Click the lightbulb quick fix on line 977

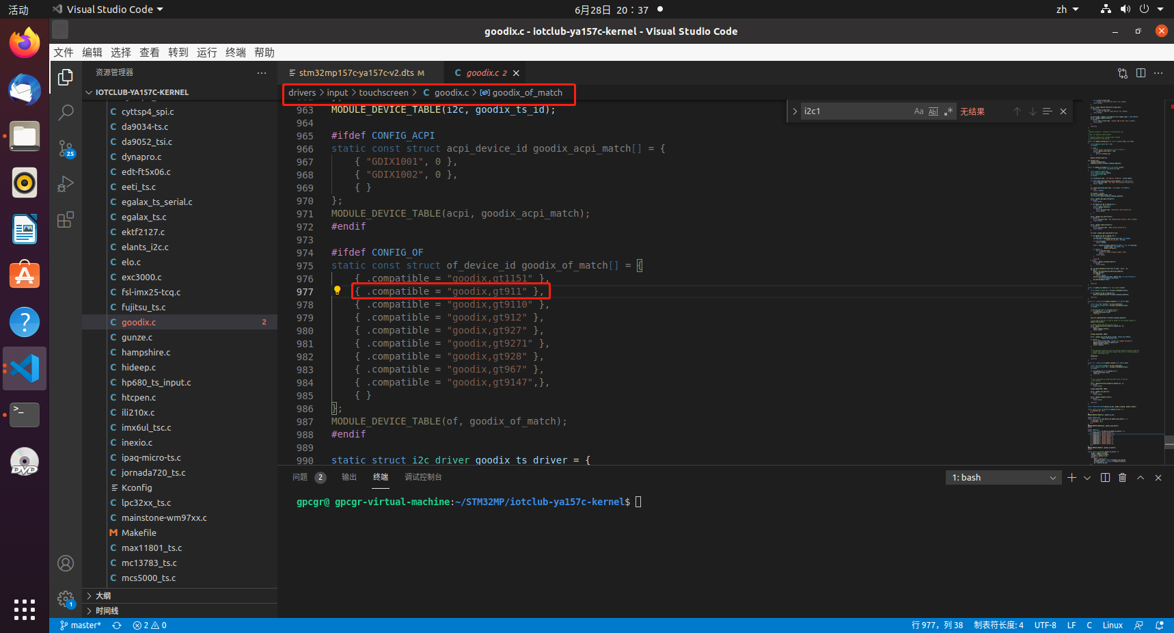[x=337, y=291]
